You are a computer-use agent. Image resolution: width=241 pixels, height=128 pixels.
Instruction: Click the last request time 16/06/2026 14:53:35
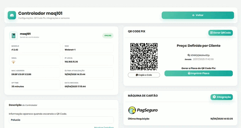(x=221, y=119)
